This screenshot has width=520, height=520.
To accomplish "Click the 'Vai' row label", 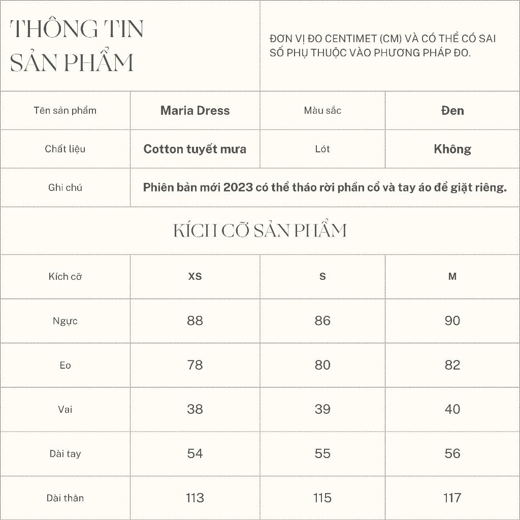I will click(65, 409).
